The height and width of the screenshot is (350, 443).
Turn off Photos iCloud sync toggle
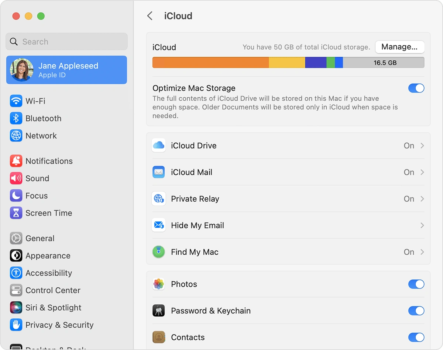416,284
